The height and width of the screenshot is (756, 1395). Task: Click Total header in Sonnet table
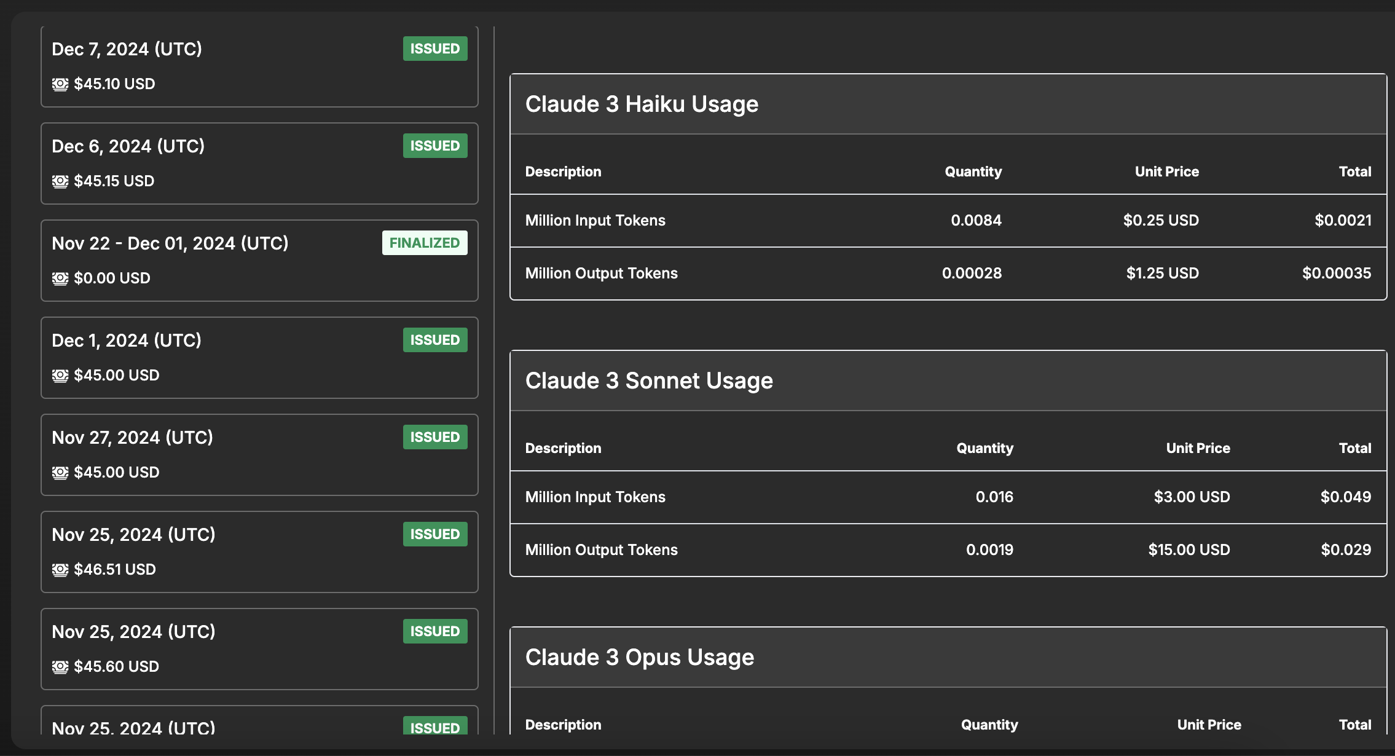[x=1355, y=448]
